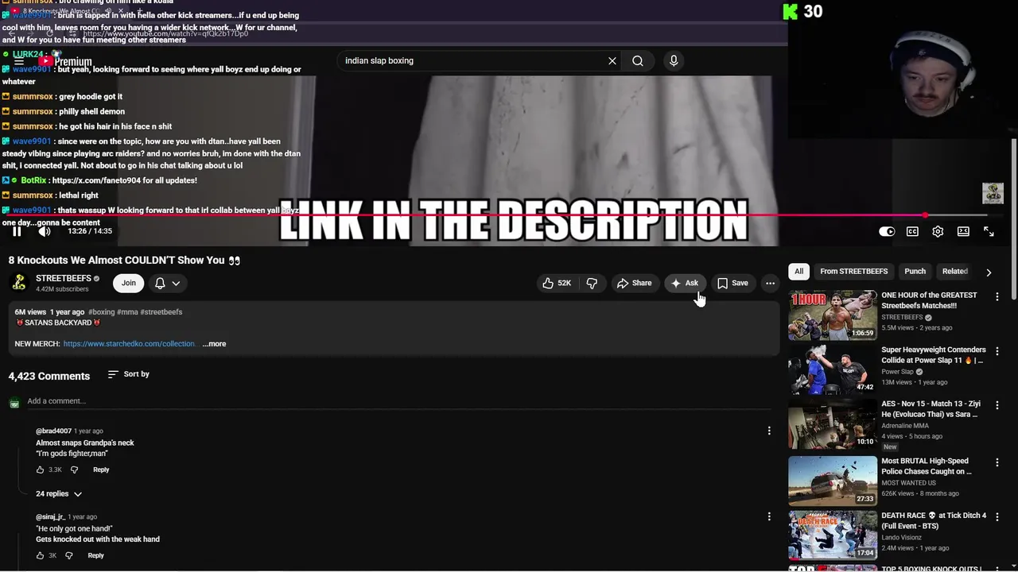The width and height of the screenshot is (1018, 572).
Task: Expand description with '...more'
Action: [x=214, y=344]
